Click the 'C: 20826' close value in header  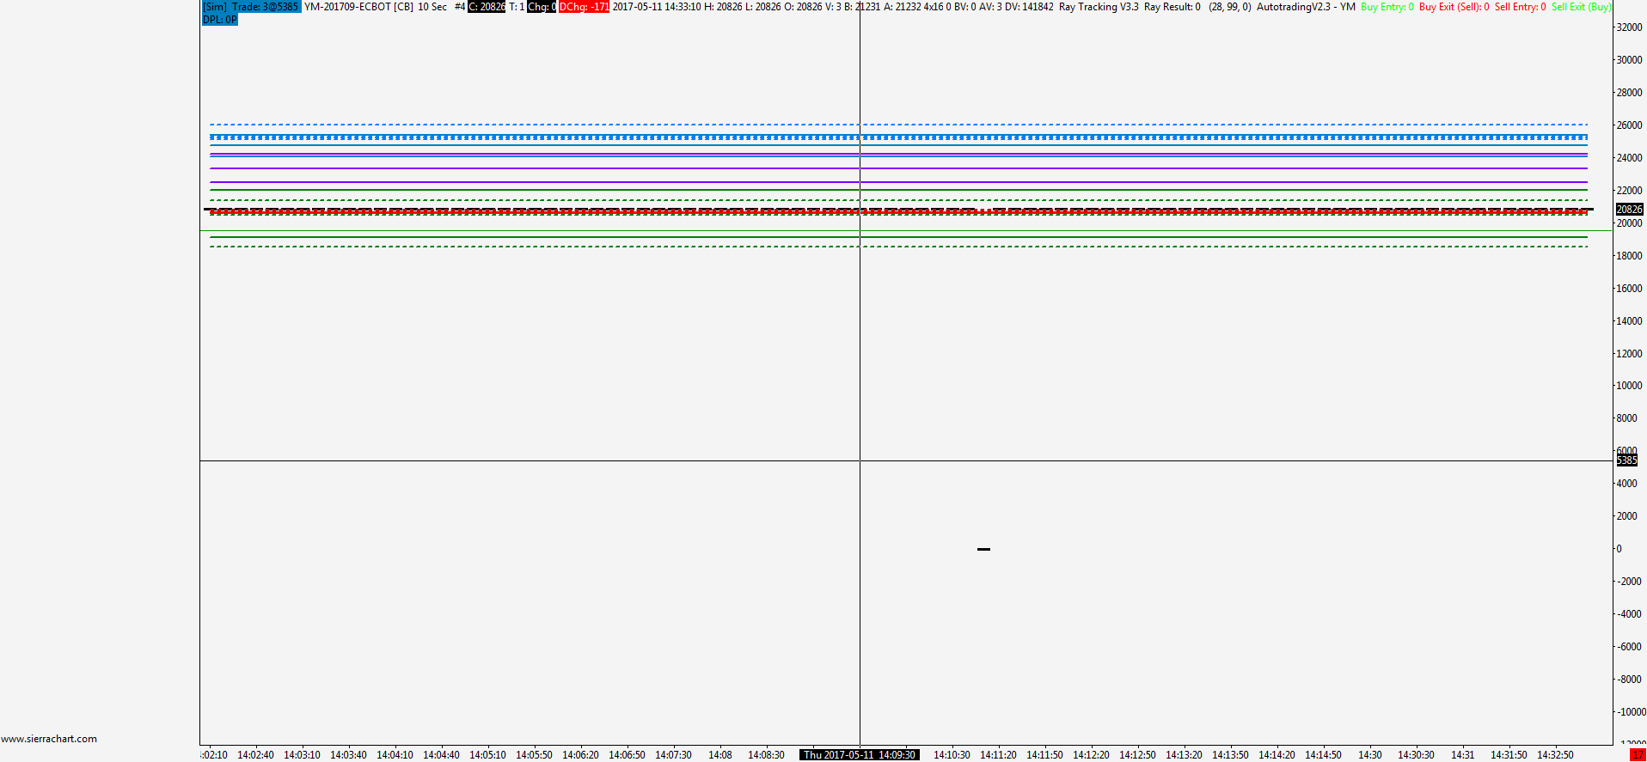[487, 7]
